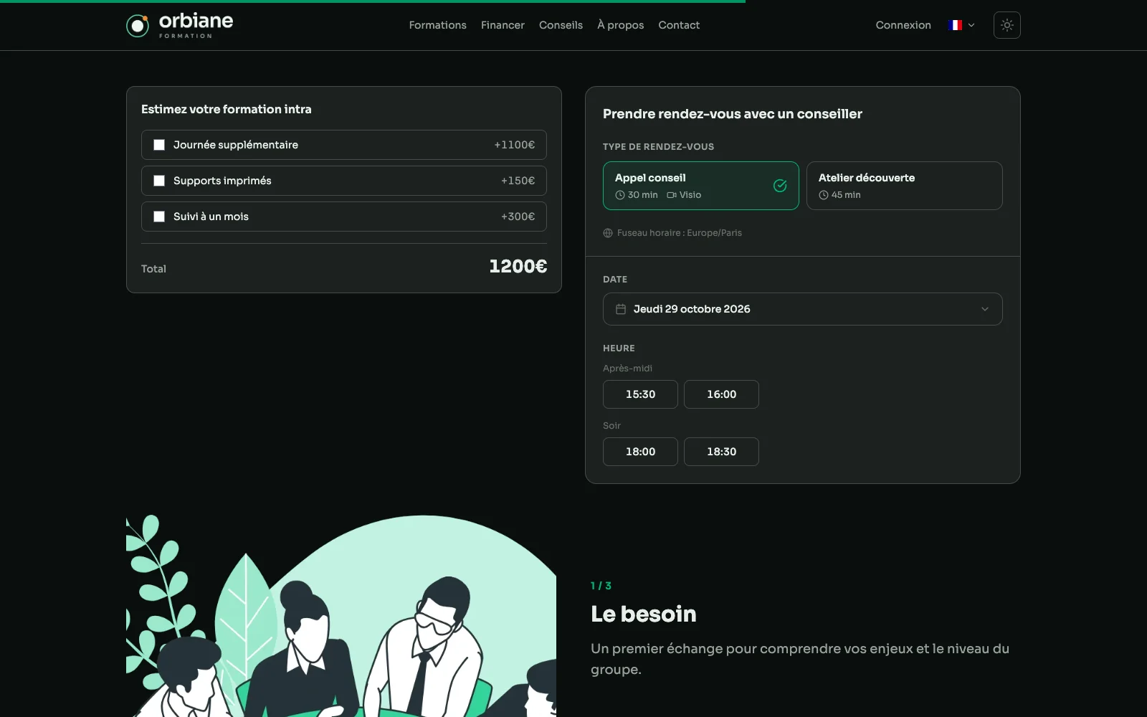1147x717 pixels.
Task: Choose the 18:00 evening slot
Action: point(640,452)
